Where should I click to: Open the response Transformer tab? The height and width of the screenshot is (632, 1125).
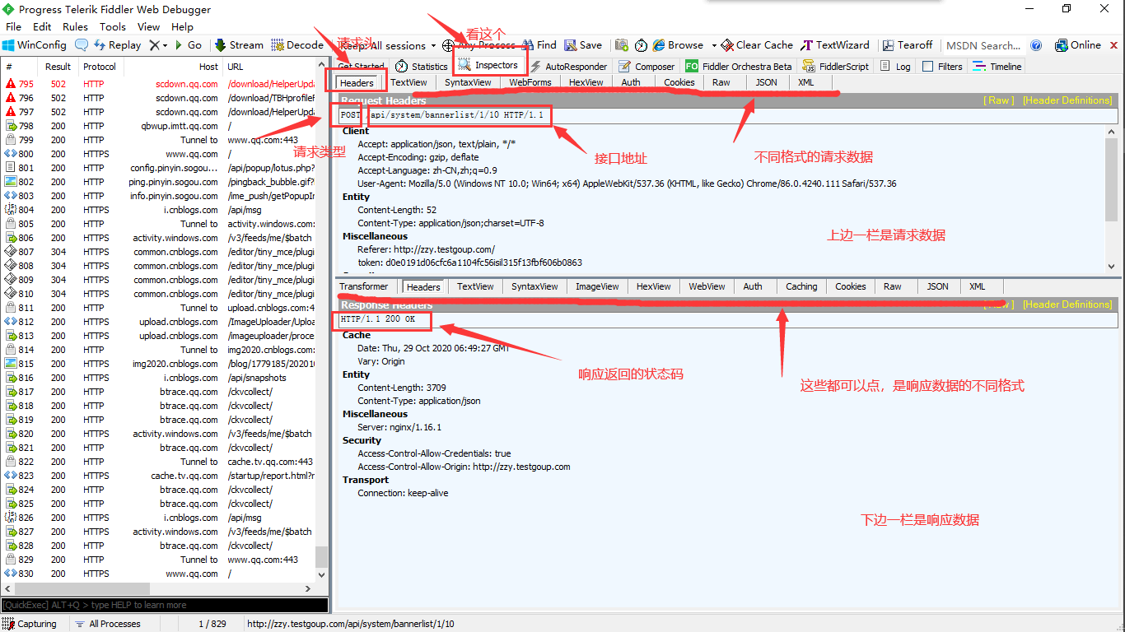[x=363, y=286]
